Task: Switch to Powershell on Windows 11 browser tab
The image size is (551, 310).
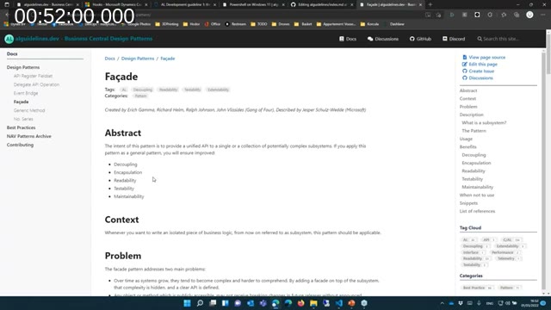Action: (254, 5)
